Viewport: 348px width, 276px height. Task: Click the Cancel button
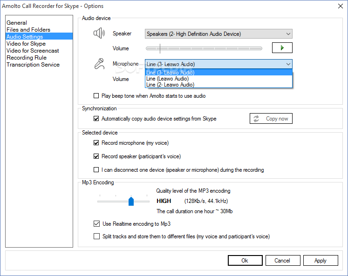[283, 261]
